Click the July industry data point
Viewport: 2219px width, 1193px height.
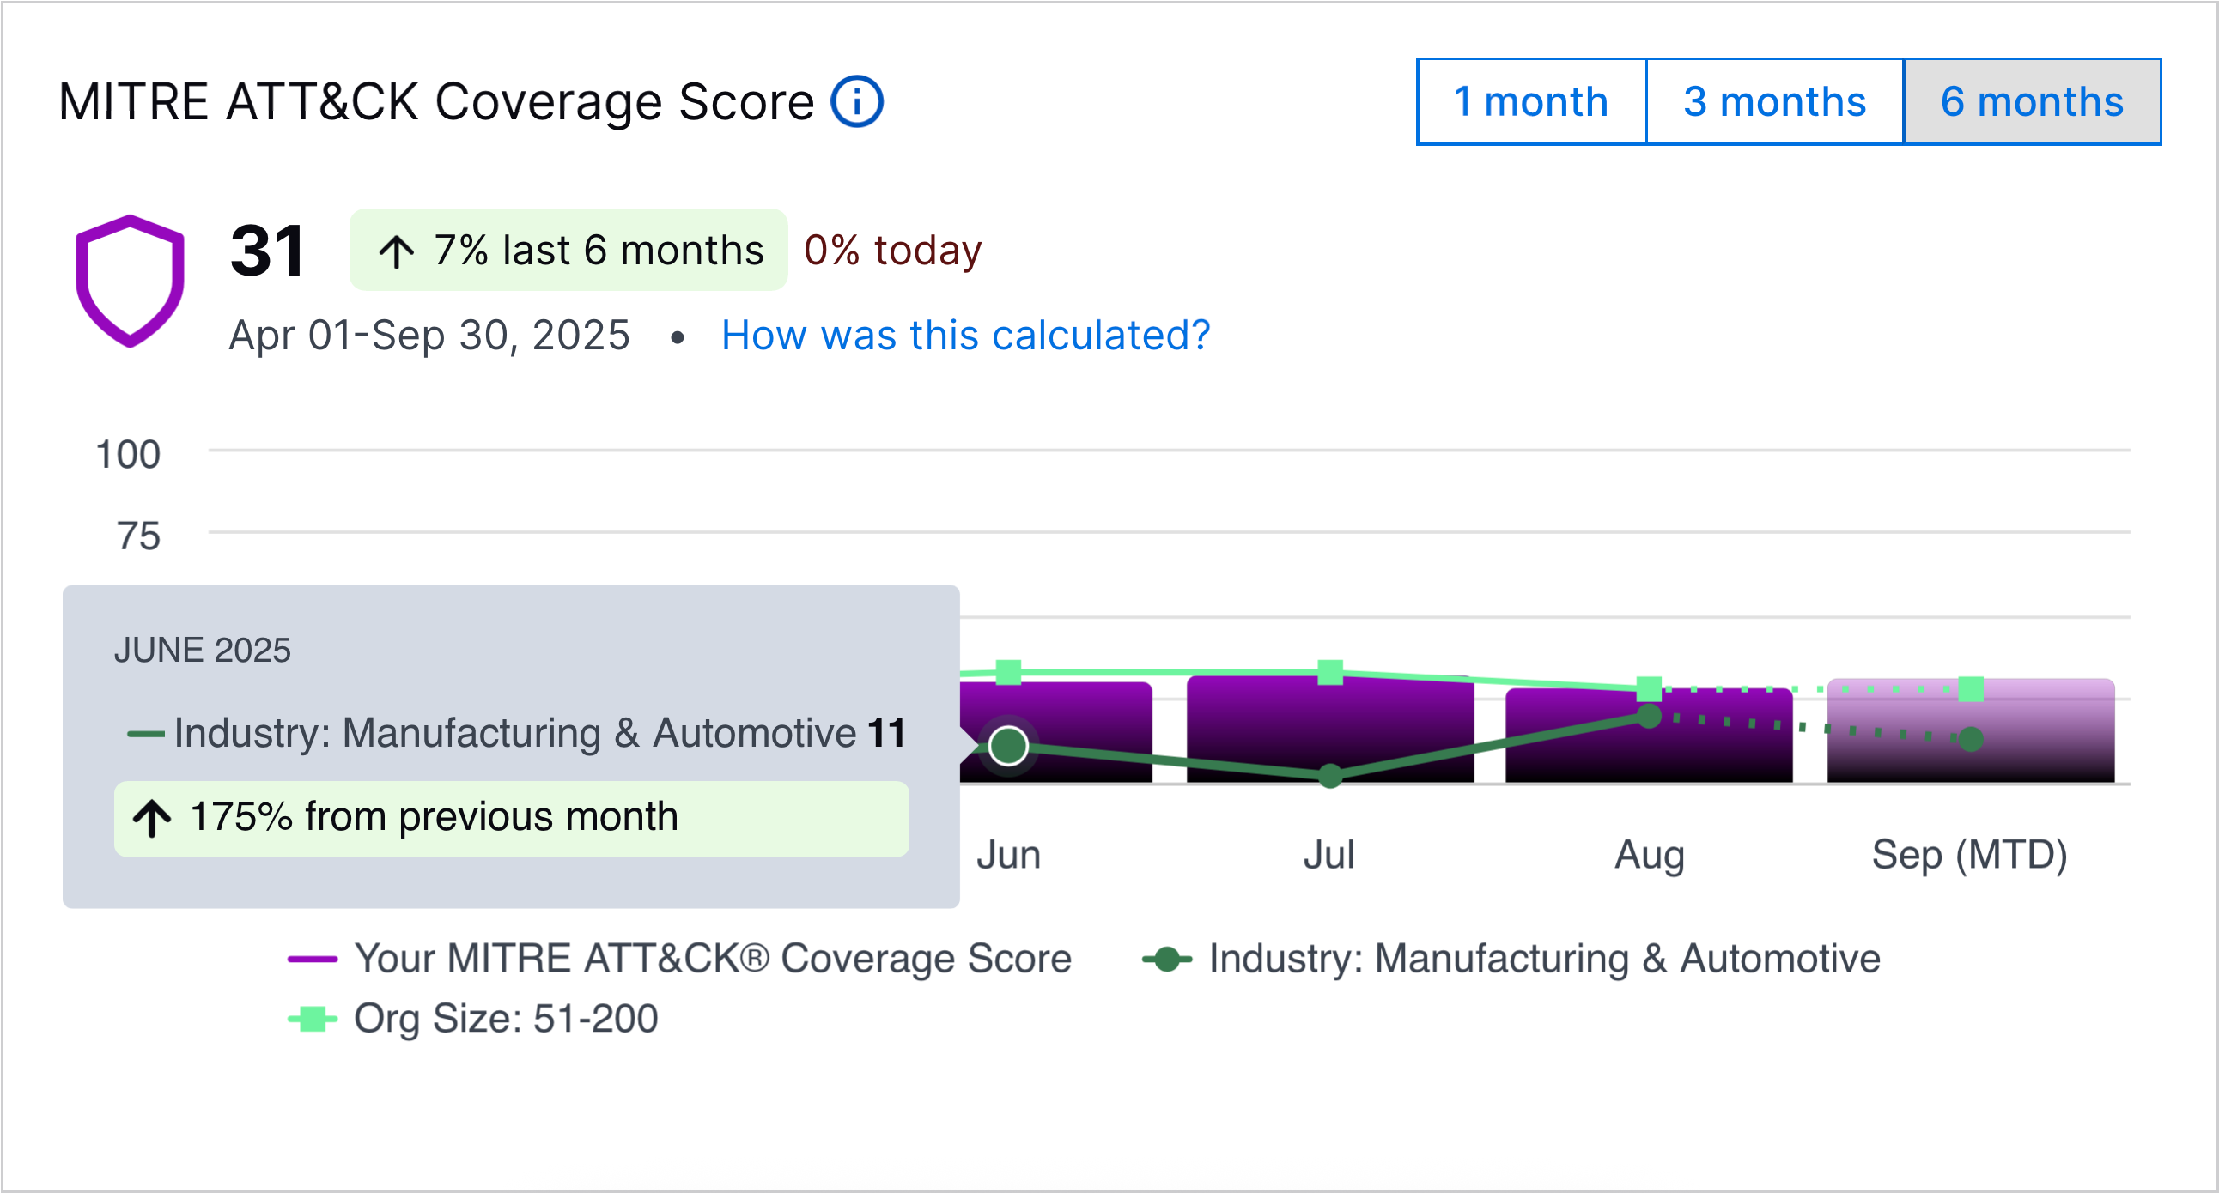1330,776
